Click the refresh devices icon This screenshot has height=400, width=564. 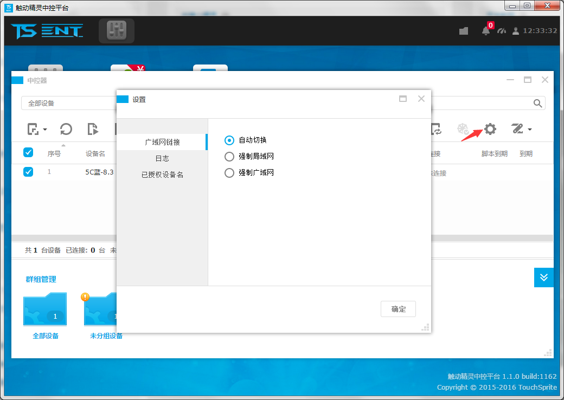(66, 129)
